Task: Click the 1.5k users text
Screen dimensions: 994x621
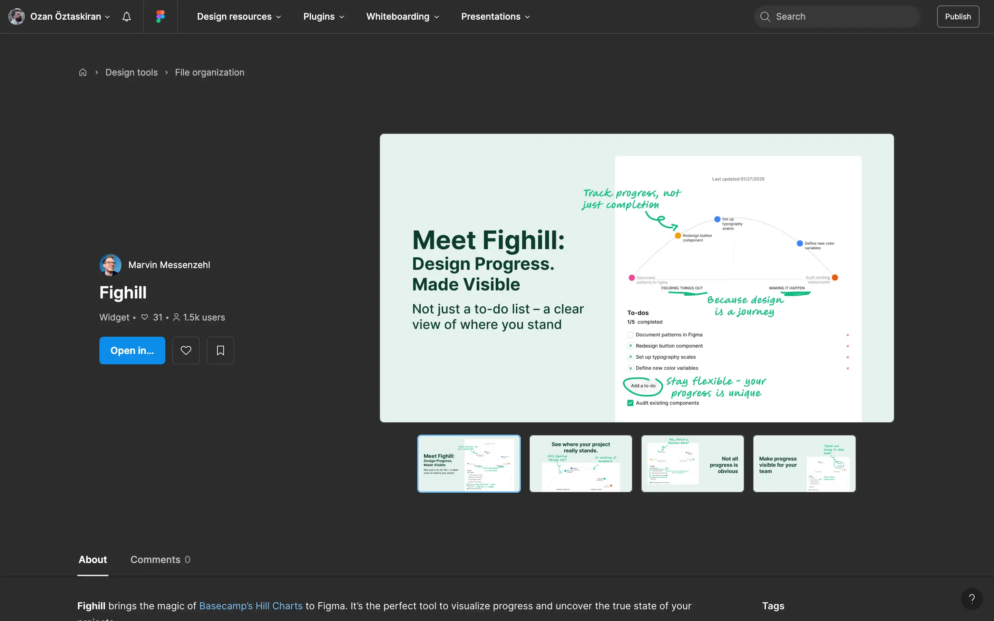Action: [204, 317]
